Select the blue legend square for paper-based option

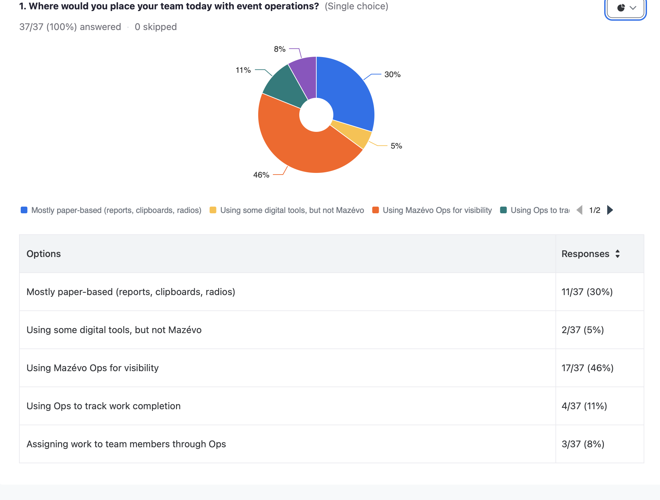(x=24, y=210)
